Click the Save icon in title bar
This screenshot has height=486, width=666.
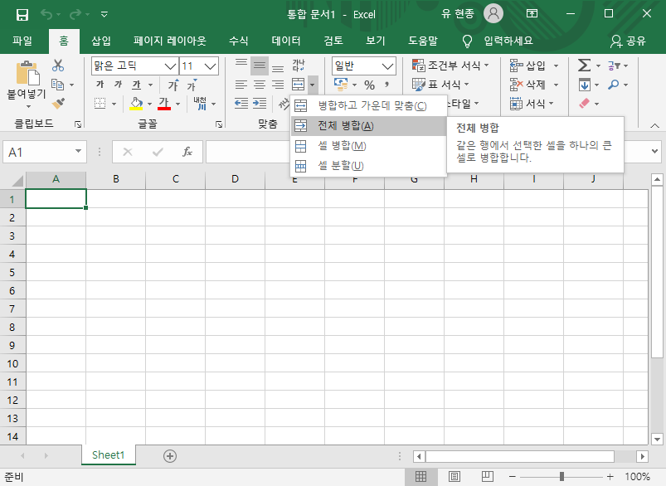pos(22,15)
